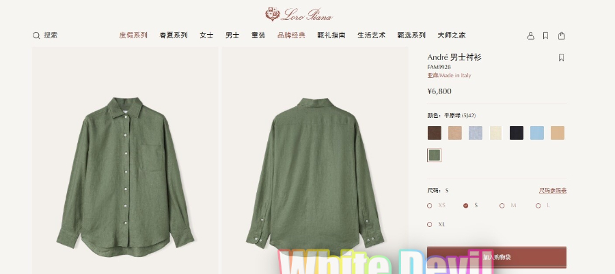This screenshot has height=274, width=615.
Task: Open the user account icon
Action: tap(530, 35)
